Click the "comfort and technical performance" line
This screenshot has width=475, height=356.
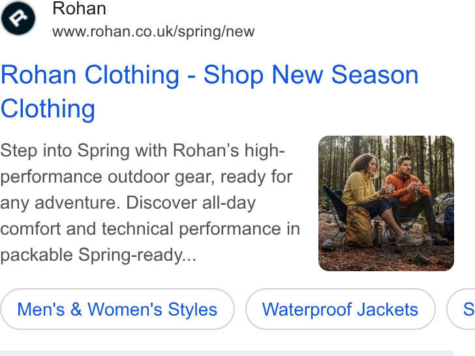click(150, 229)
